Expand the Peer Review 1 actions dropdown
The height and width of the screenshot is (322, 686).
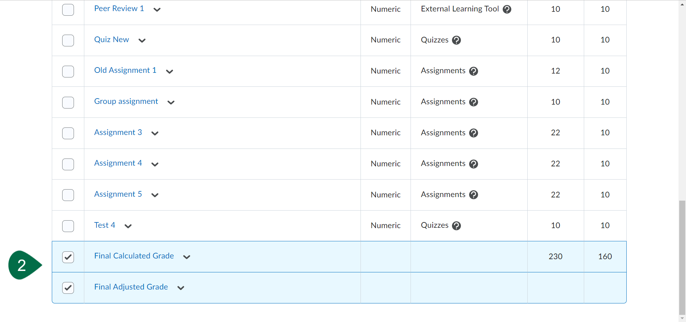pos(157,10)
